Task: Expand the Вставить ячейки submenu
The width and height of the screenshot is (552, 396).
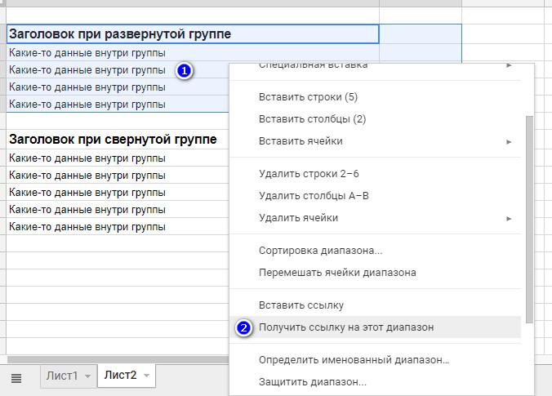Action: pyautogui.click(x=376, y=141)
